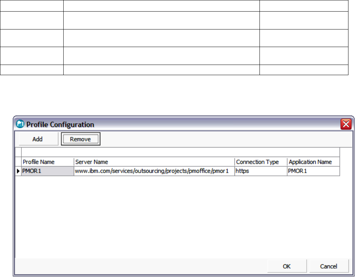Viewport: 359px width, 277px height.
Task: Click the Remove button
Action: 81,139
